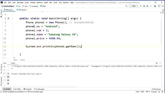Open the Refactor menu
The height and width of the screenshot is (93, 165).
[x=40, y=2]
